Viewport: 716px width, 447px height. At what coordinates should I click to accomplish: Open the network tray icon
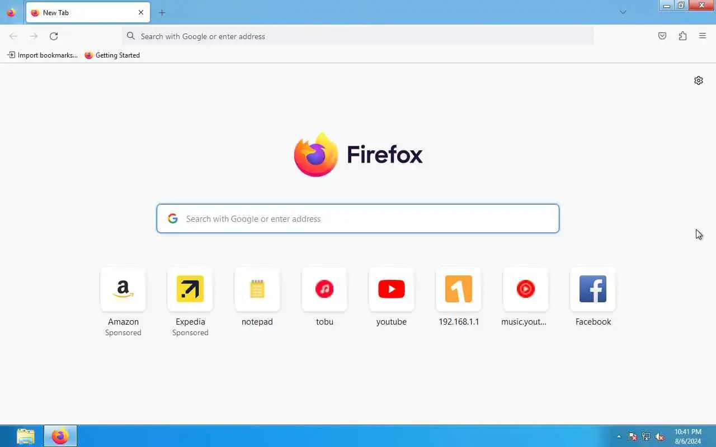coord(646,436)
